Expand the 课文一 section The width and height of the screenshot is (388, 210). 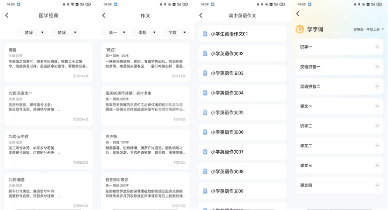[377, 106]
